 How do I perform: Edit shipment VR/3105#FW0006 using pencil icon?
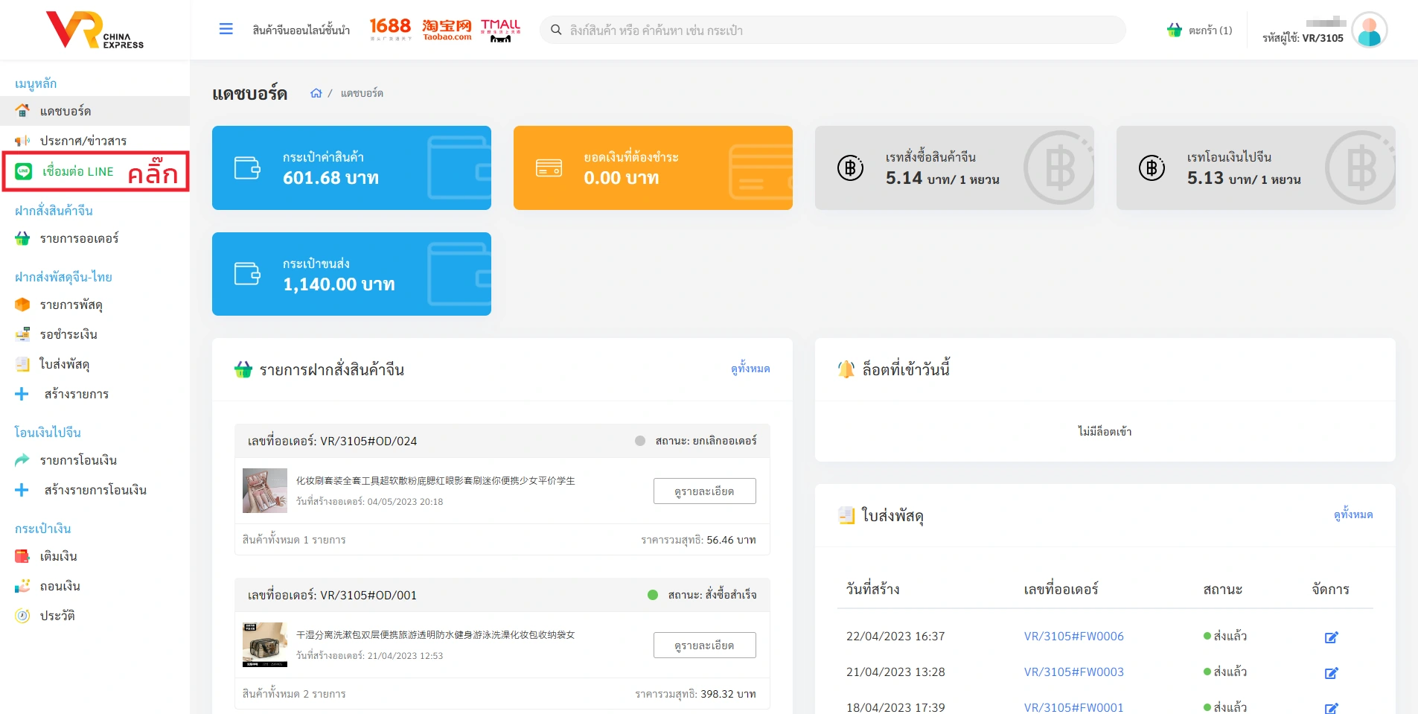[x=1331, y=637]
